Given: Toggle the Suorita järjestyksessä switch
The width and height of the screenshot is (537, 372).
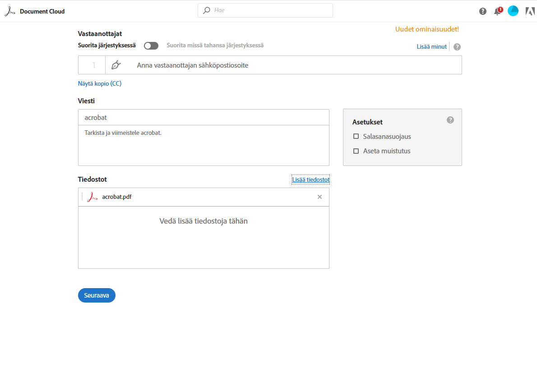Looking at the screenshot, I should tap(151, 46).
